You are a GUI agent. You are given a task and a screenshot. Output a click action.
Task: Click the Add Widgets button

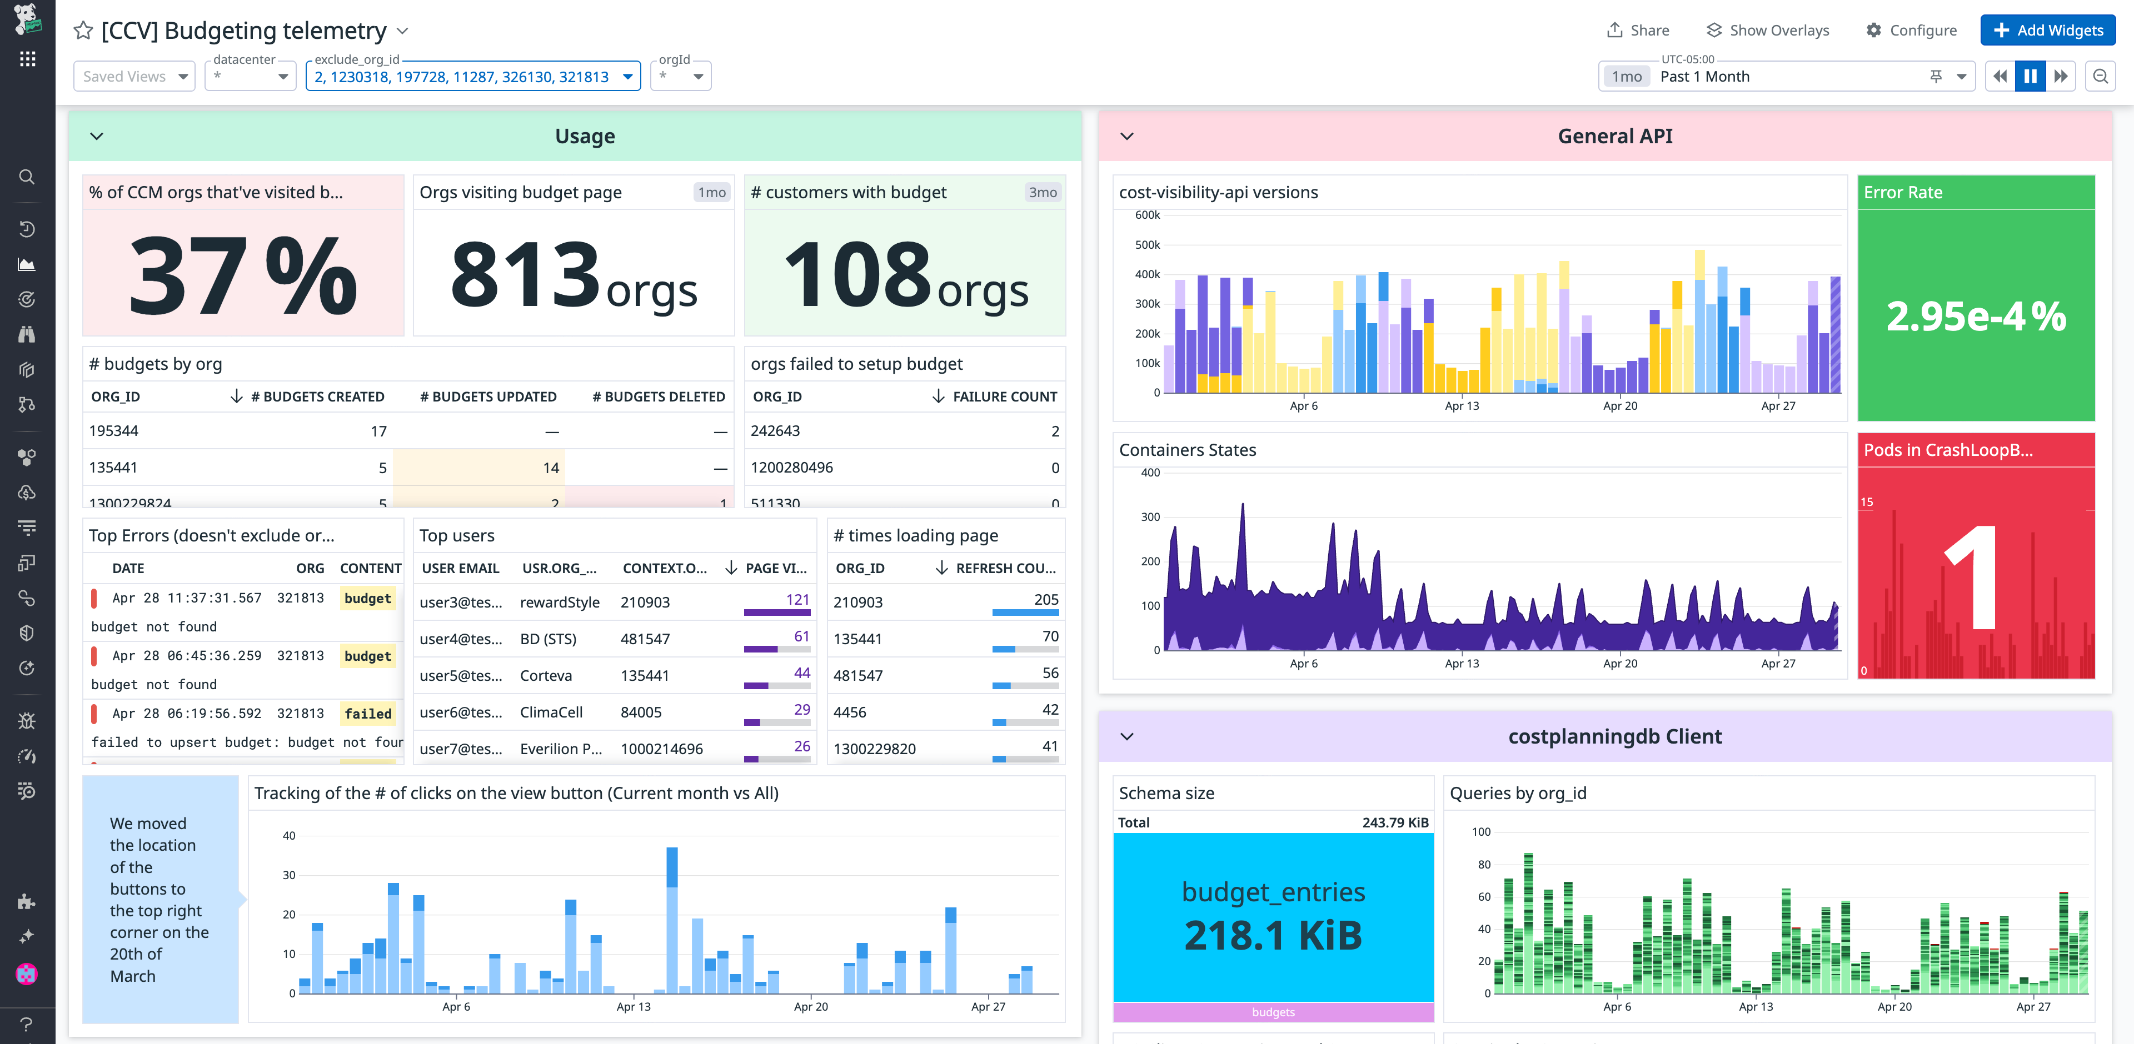pos(2047,30)
